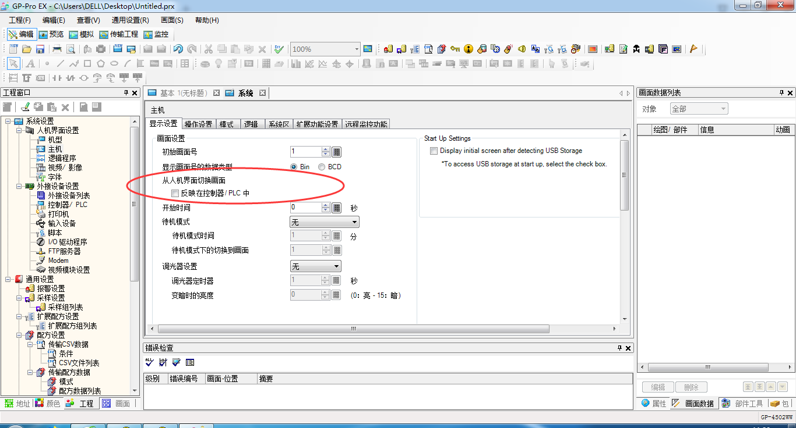Click address keypad icon beside 初始画面号
This screenshot has height=428, width=796.
coord(336,152)
